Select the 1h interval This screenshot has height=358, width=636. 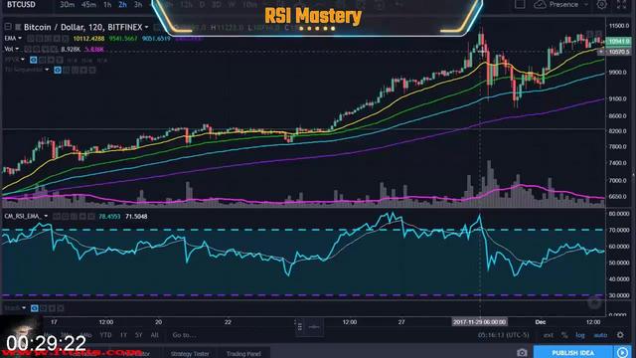pyautogui.click(x=107, y=5)
